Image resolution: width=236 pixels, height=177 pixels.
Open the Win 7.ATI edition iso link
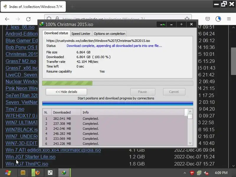tap(53, 150)
